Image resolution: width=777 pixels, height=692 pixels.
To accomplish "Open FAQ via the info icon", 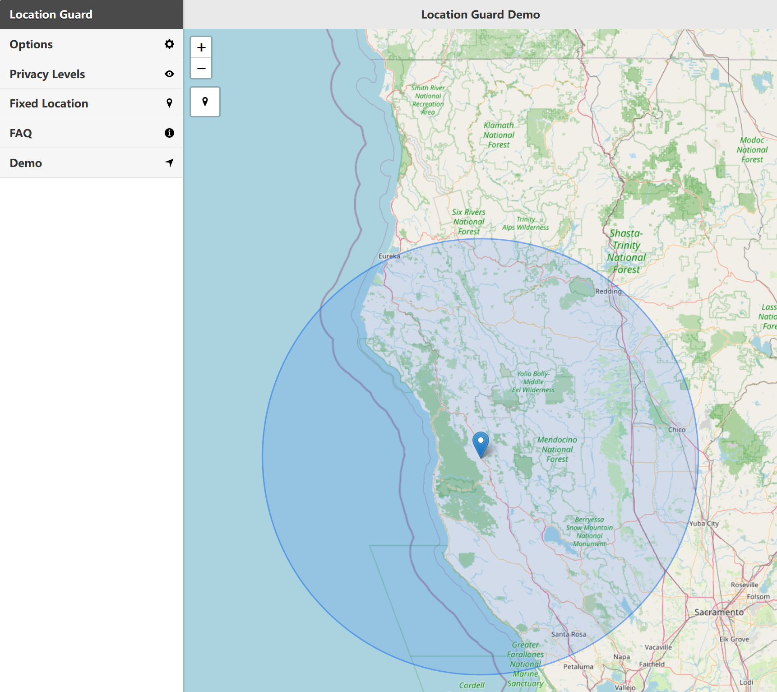I will 169,133.
